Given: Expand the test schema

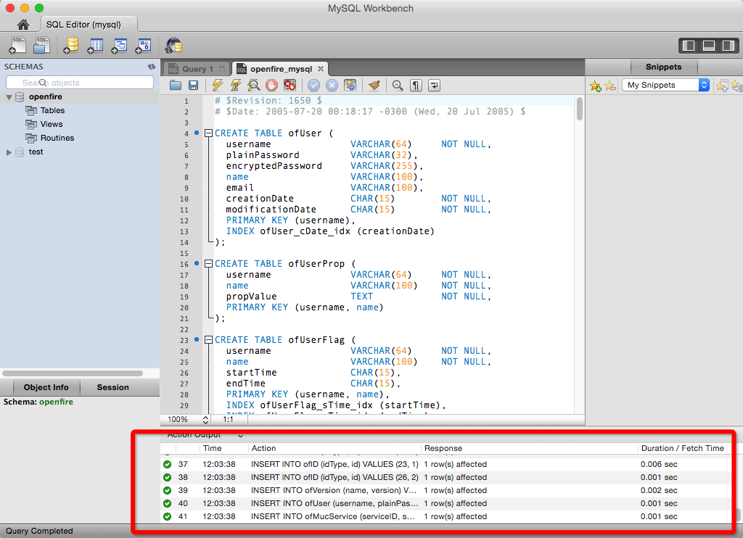Looking at the screenshot, I should [x=9, y=152].
